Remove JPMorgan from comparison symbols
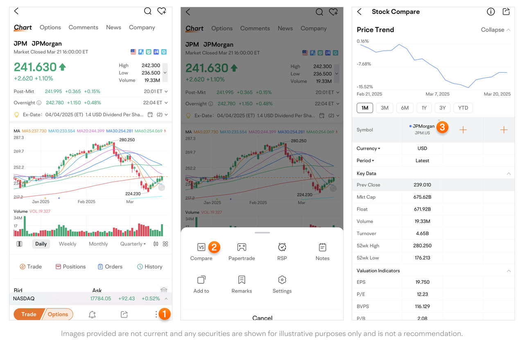 pyautogui.click(x=439, y=120)
